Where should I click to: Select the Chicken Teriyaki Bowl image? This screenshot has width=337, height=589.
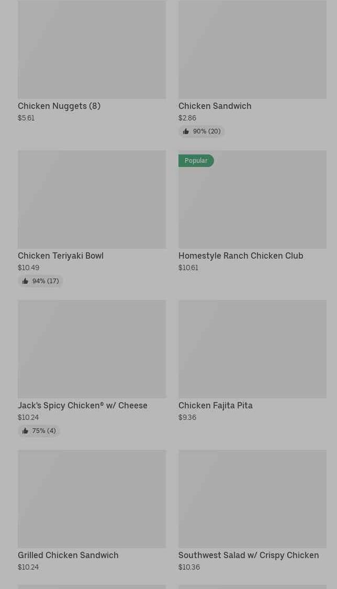[92, 199]
